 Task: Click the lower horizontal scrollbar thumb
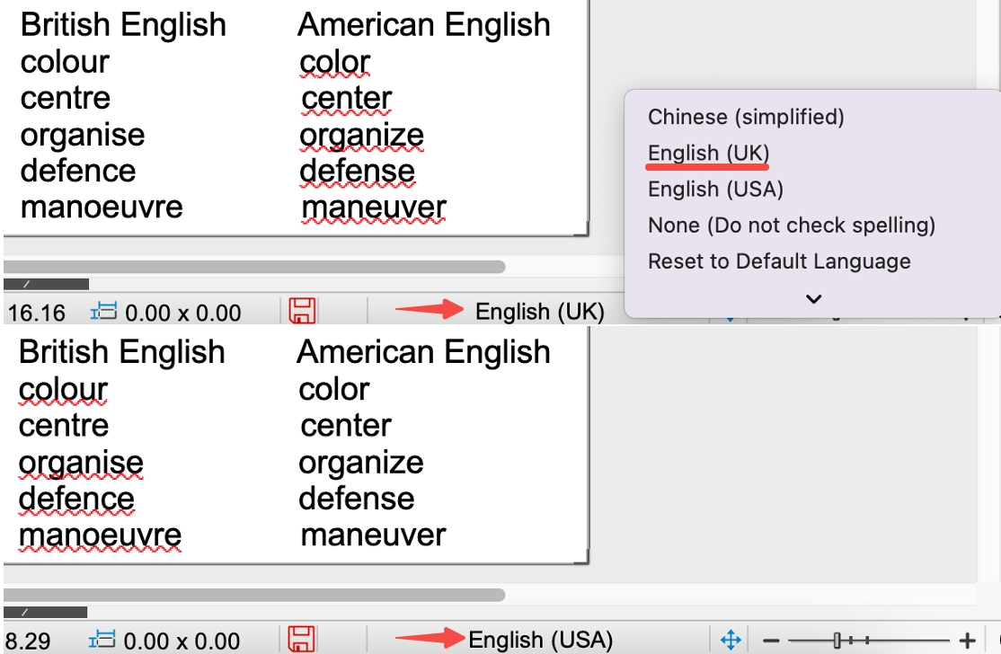pyautogui.click(x=254, y=595)
